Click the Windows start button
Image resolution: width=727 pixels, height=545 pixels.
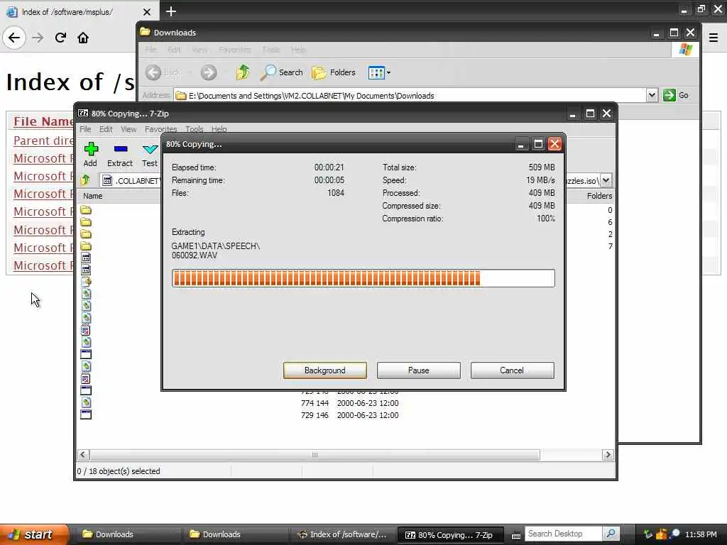coord(34,534)
